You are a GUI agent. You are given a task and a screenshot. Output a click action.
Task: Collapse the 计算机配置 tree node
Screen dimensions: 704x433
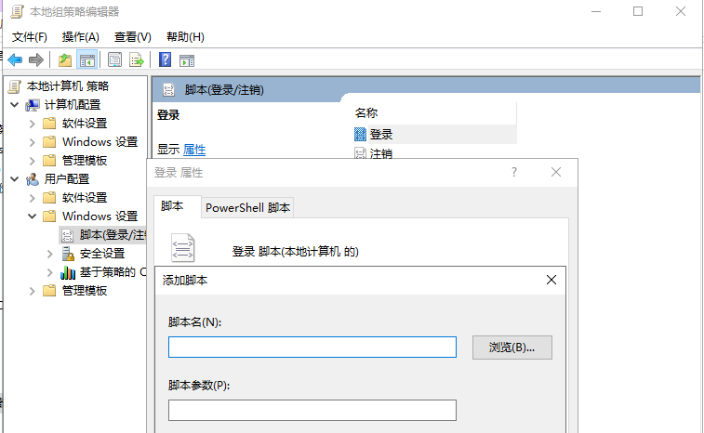(16, 105)
